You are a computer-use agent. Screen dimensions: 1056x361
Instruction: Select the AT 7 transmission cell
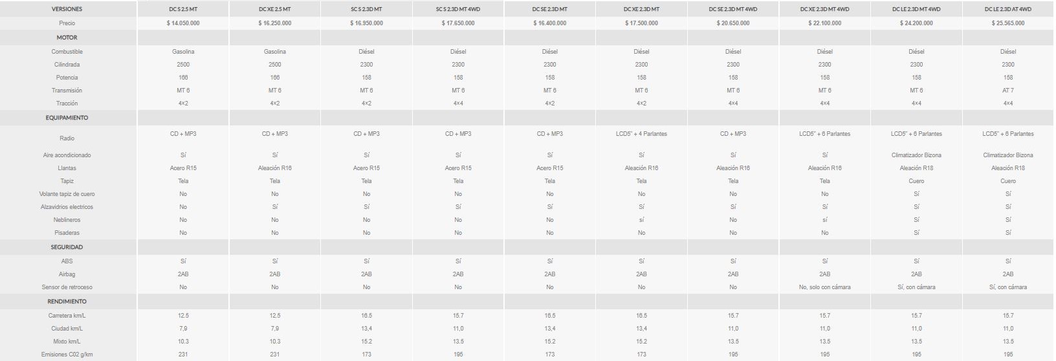click(x=1008, y=91)
